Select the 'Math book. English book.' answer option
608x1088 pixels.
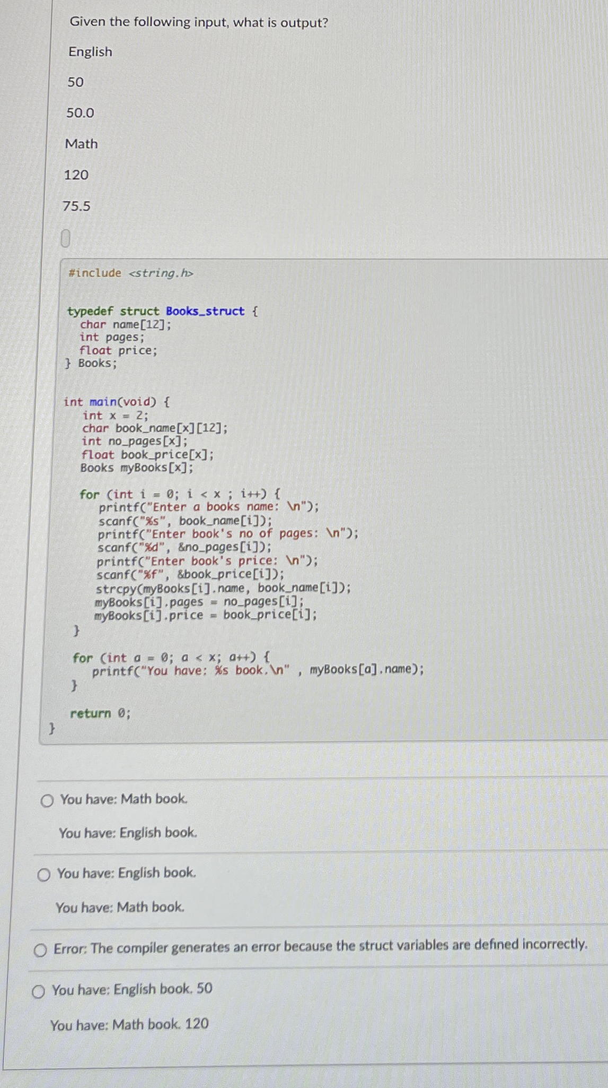[x=47, y=801]
